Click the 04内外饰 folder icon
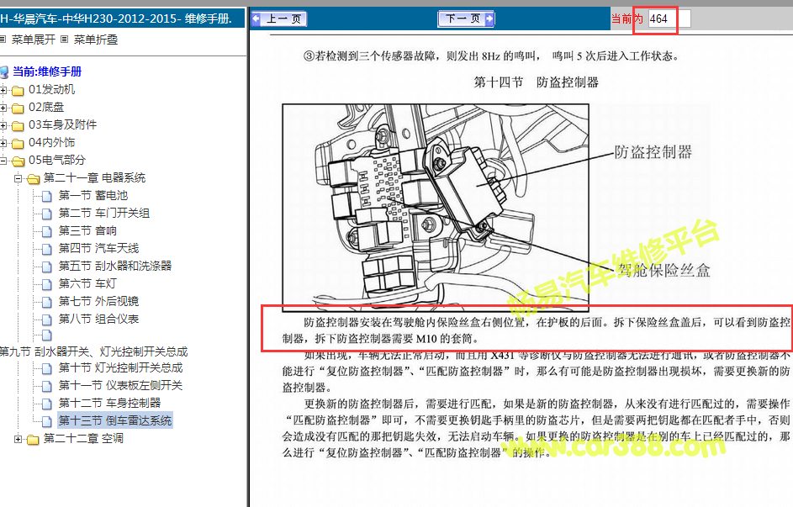 pyautogui.click(x=18, y=144)
